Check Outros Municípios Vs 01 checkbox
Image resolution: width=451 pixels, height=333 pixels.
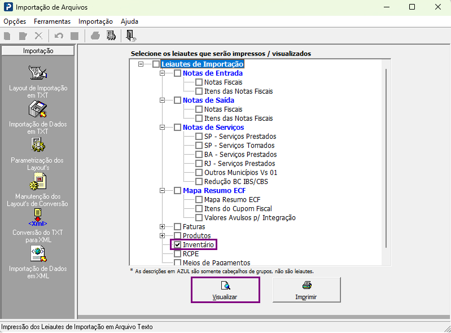pyautogui.click(x=199, y=173)
